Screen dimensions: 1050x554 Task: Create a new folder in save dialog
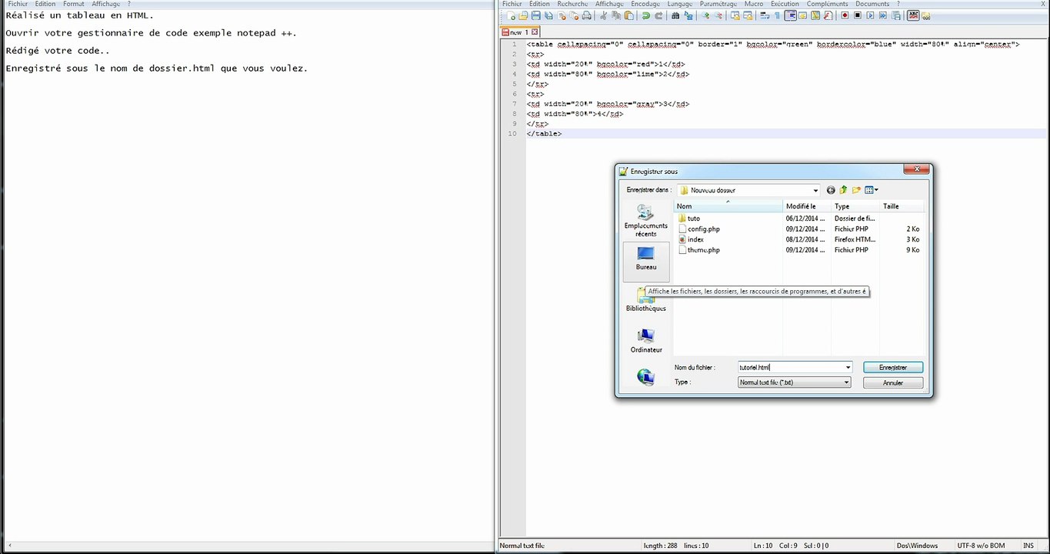[856, 190]
